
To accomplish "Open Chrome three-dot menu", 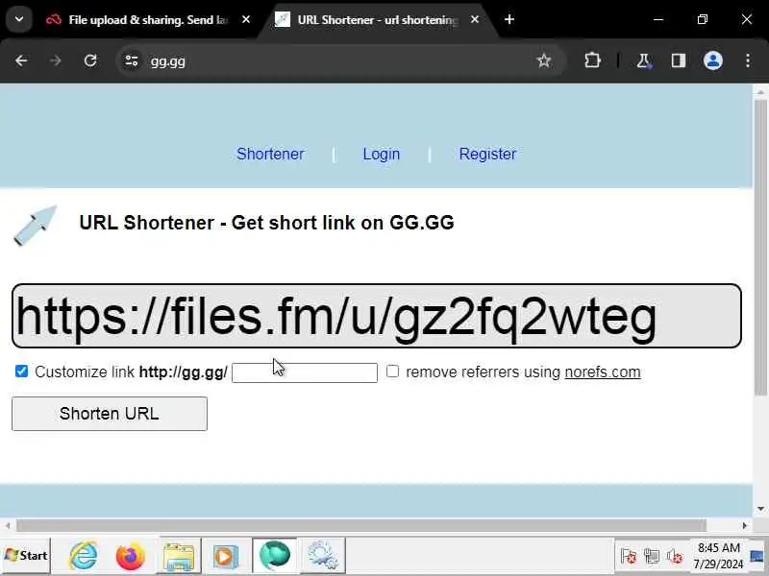I will [x=748, y=60].
